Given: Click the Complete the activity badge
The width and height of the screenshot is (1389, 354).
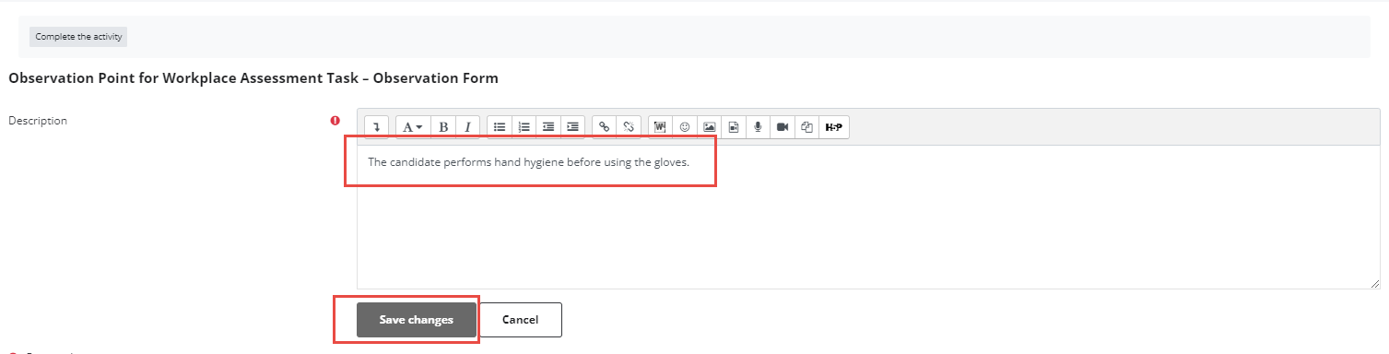Looking at the screenshot, I should tap(78, 37).
